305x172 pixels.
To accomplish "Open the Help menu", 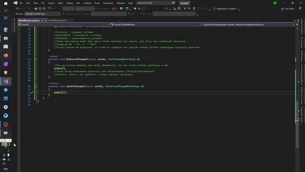I will pyautogui.click(x=131, y=3).
